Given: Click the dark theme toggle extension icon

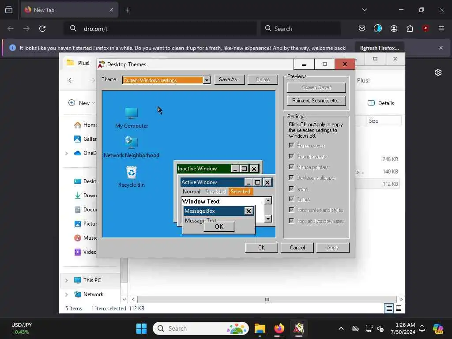Looking at the screenshot, I should click(378, 28).
